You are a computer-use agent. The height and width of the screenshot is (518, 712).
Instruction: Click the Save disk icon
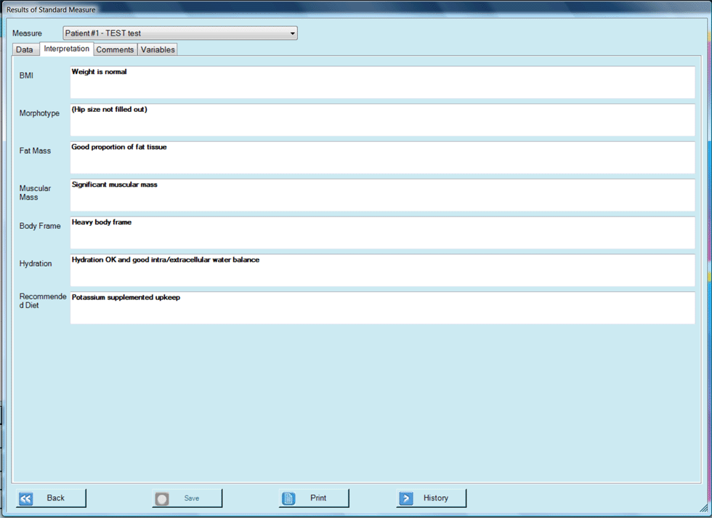(x=161, y=499)
